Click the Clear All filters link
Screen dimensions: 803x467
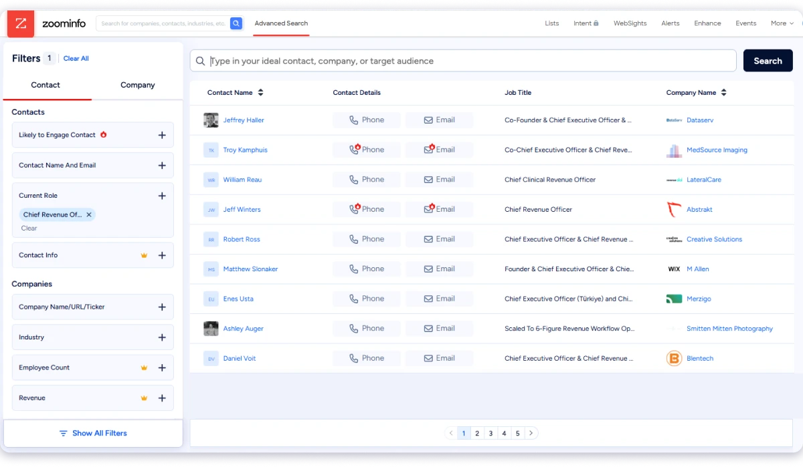coord(76,59)
